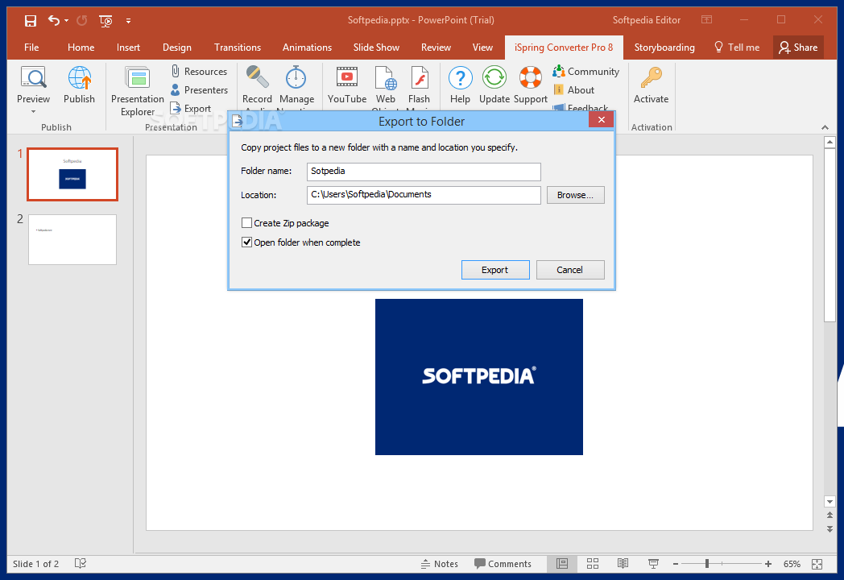Open the Design tab

(x=177, y=48)
